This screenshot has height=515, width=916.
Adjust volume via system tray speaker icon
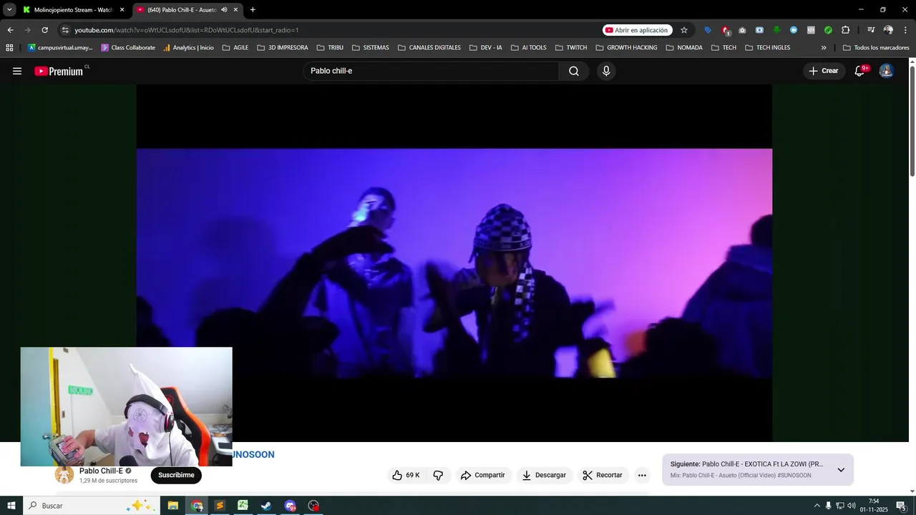tap(852, 506)
